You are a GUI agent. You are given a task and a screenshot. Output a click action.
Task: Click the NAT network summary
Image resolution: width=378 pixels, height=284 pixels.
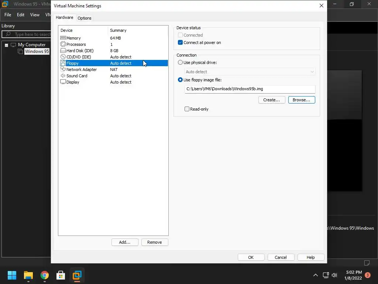click(114, 69)
